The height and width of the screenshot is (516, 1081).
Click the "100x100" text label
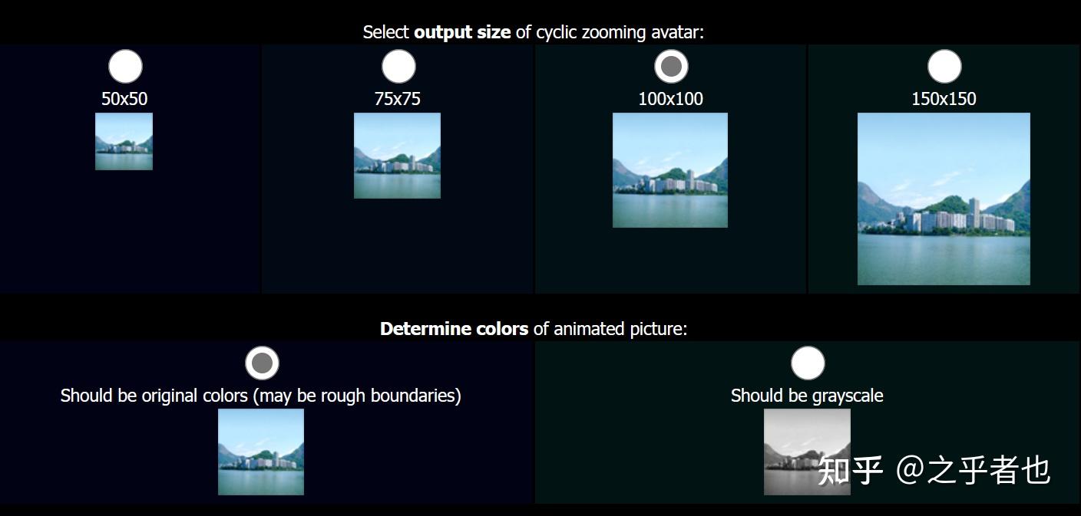coord(670,99)
